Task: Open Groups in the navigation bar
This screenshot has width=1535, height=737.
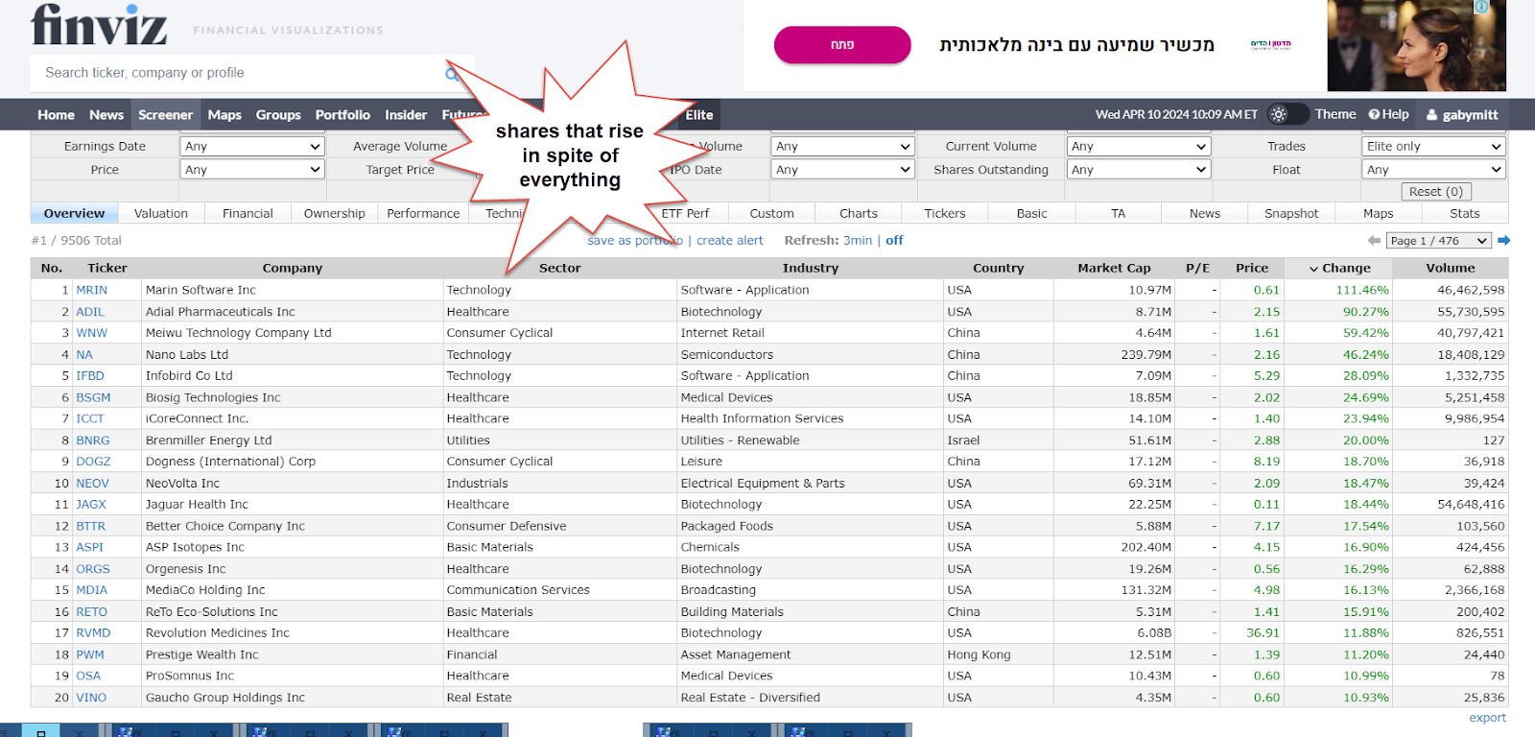Action: (278, 115)
